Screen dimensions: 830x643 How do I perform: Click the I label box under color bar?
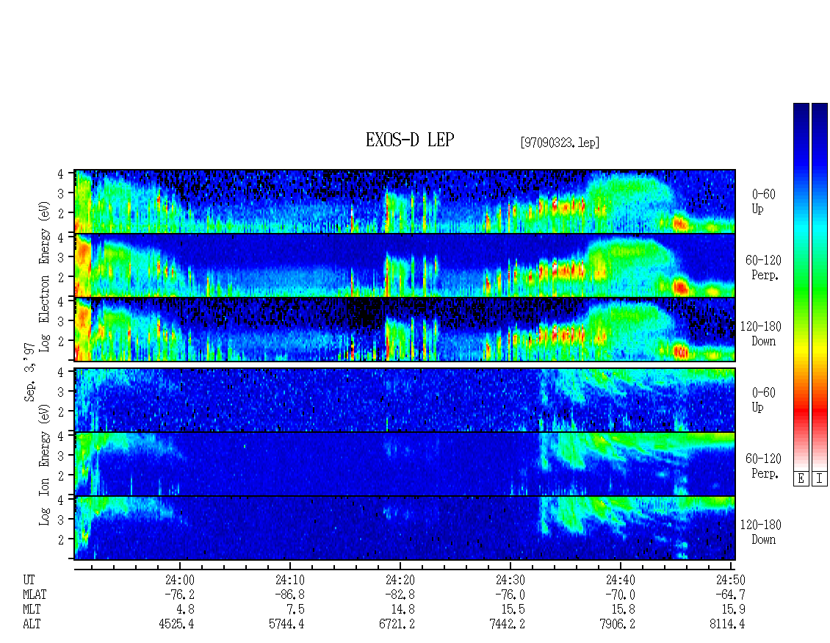[x=820, y=479]
